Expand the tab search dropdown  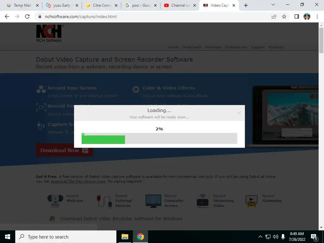pyautogui.click(x=273, y=4)
